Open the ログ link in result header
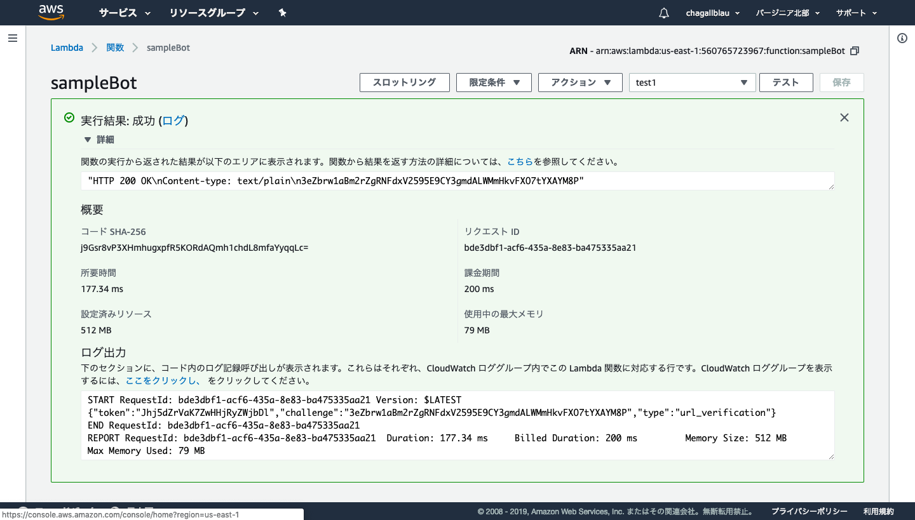Viewport: 915px width, 520px height. 173,121
